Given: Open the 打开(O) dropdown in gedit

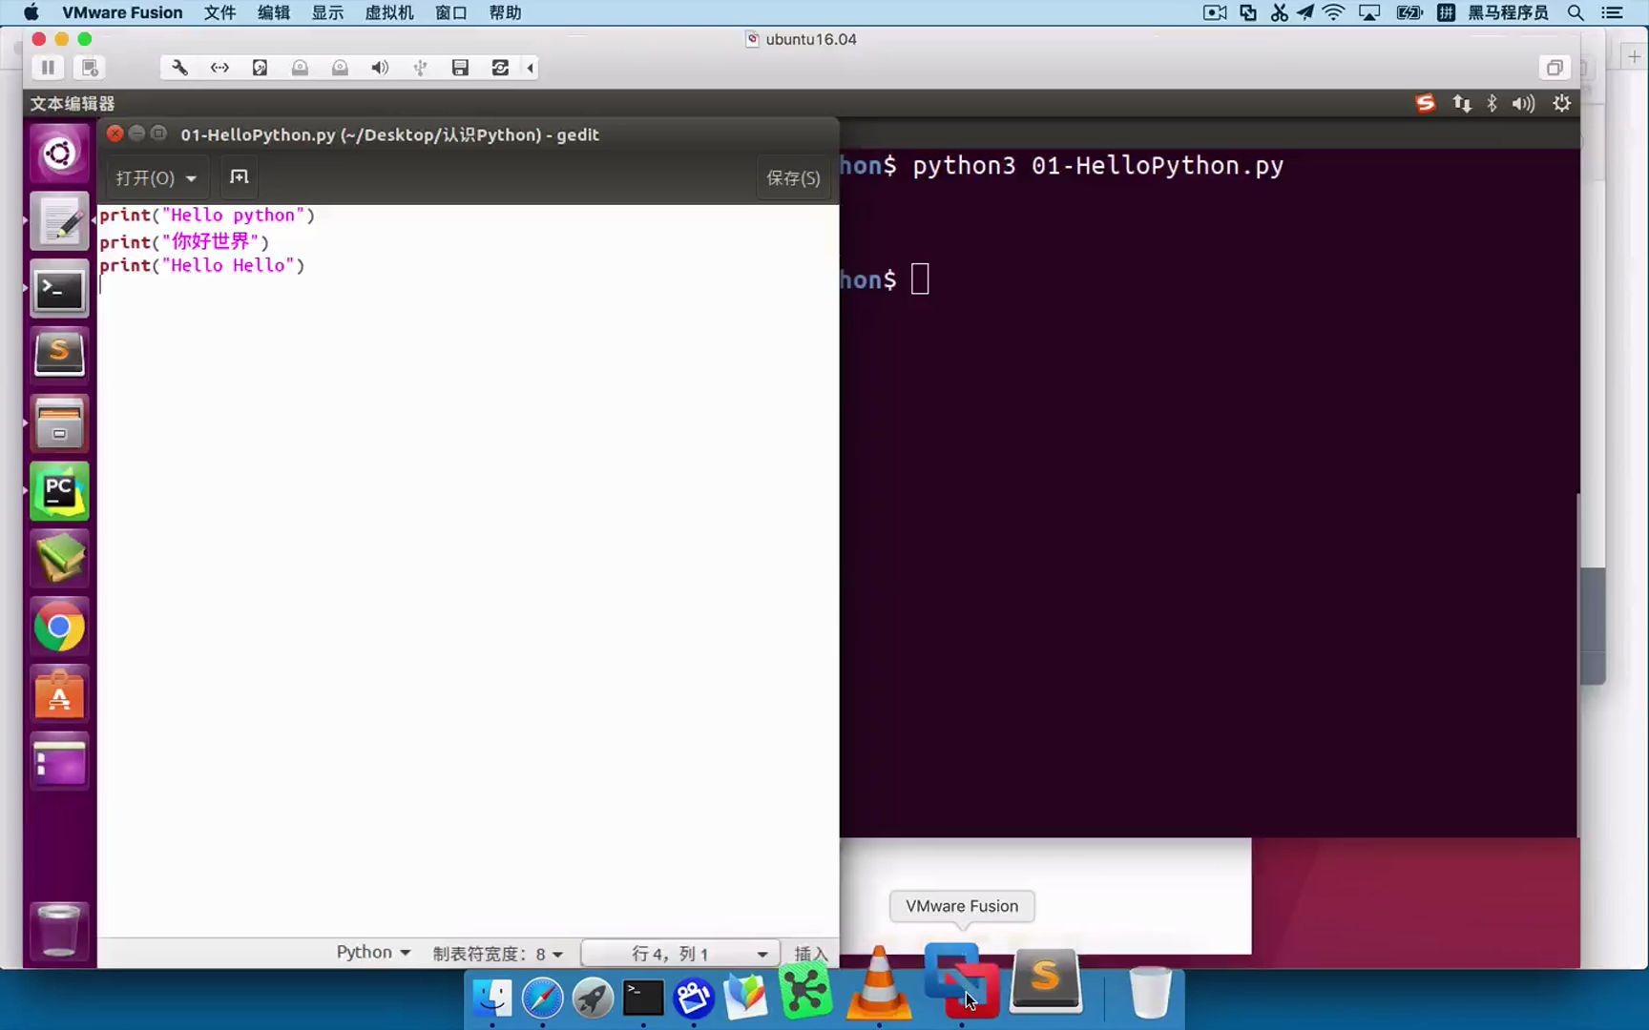Looking at the screenshot, I should (x=156, y=177).
